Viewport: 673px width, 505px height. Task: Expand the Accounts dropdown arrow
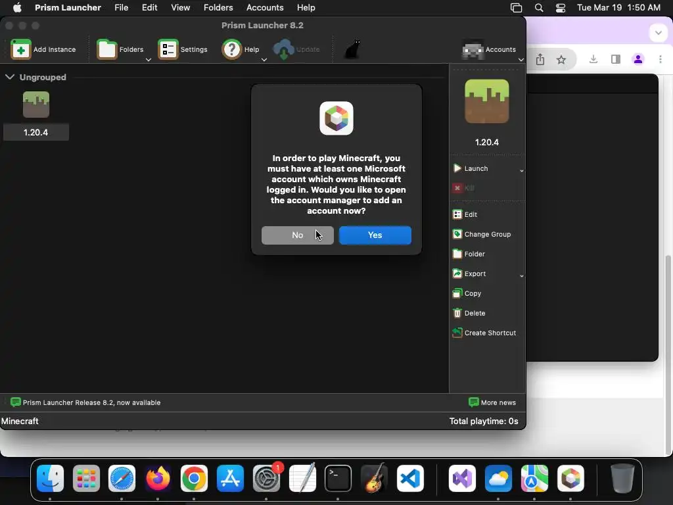(x=521, y=60)
